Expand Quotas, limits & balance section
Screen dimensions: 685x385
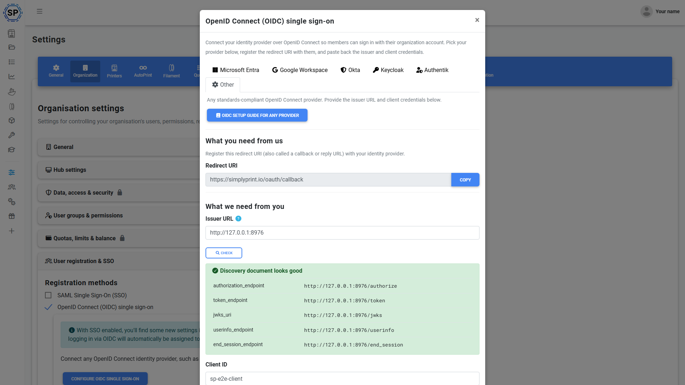point(118,238)
